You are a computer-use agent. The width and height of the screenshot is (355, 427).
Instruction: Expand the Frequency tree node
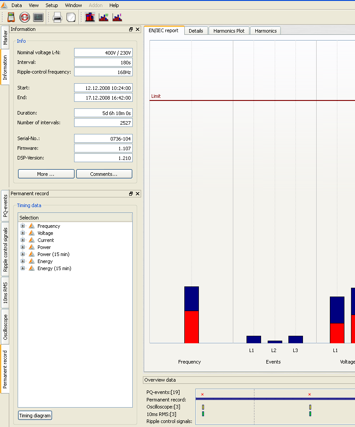pos(22,226)
